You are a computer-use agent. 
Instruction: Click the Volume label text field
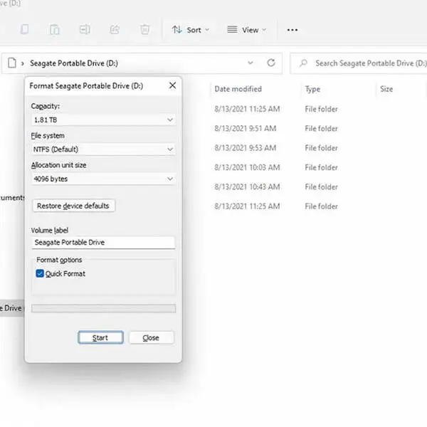tap(102, 242)
